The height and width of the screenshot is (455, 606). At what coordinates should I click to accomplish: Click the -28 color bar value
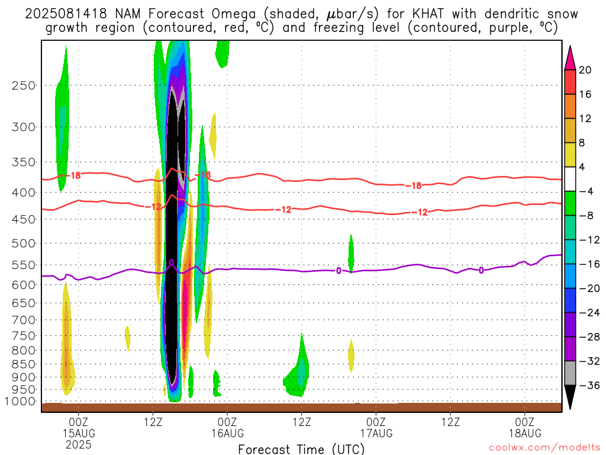tap(589, 337)
